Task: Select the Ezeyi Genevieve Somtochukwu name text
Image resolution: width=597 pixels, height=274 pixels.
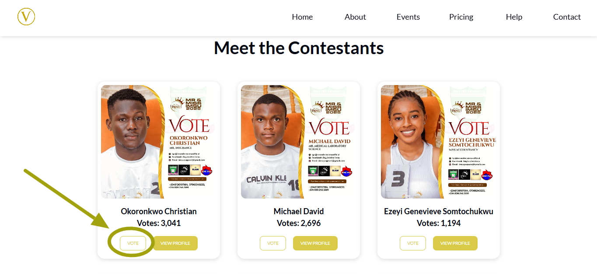Action: coord(439,212)
